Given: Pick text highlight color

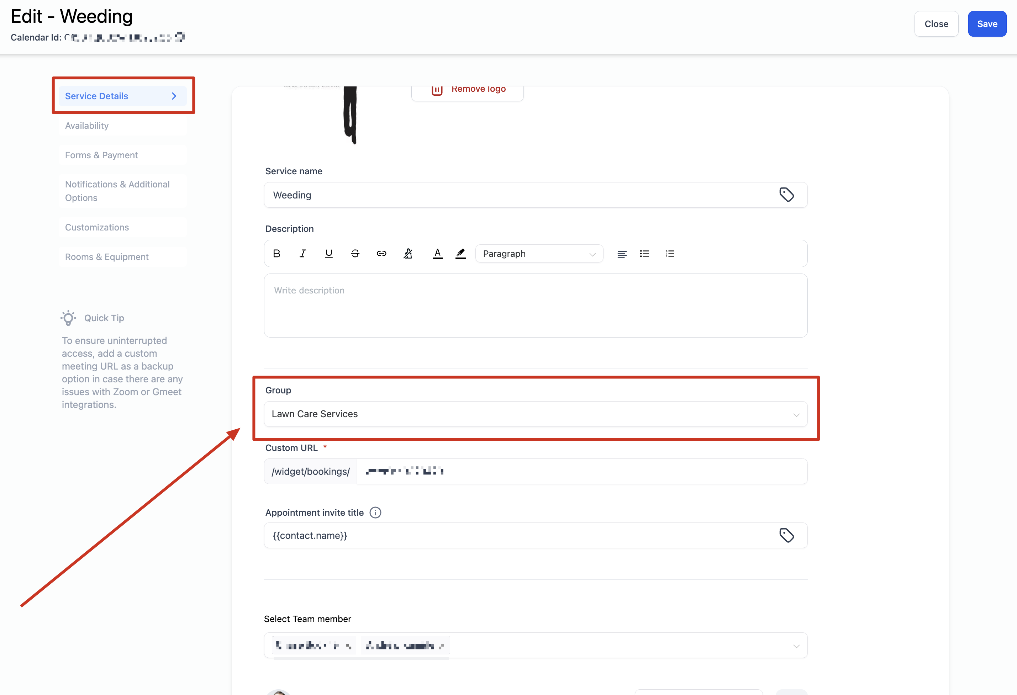Looking at the screenshot, I should coord(460,254).
